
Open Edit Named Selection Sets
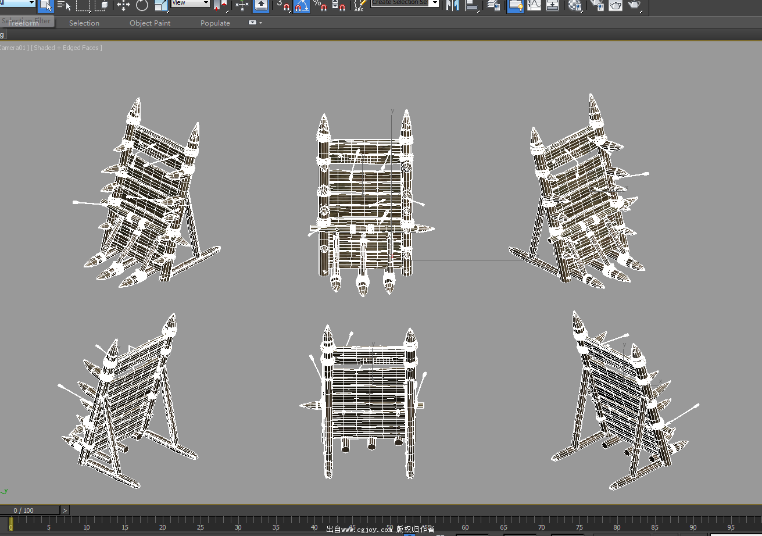click(x=360, y=6)
